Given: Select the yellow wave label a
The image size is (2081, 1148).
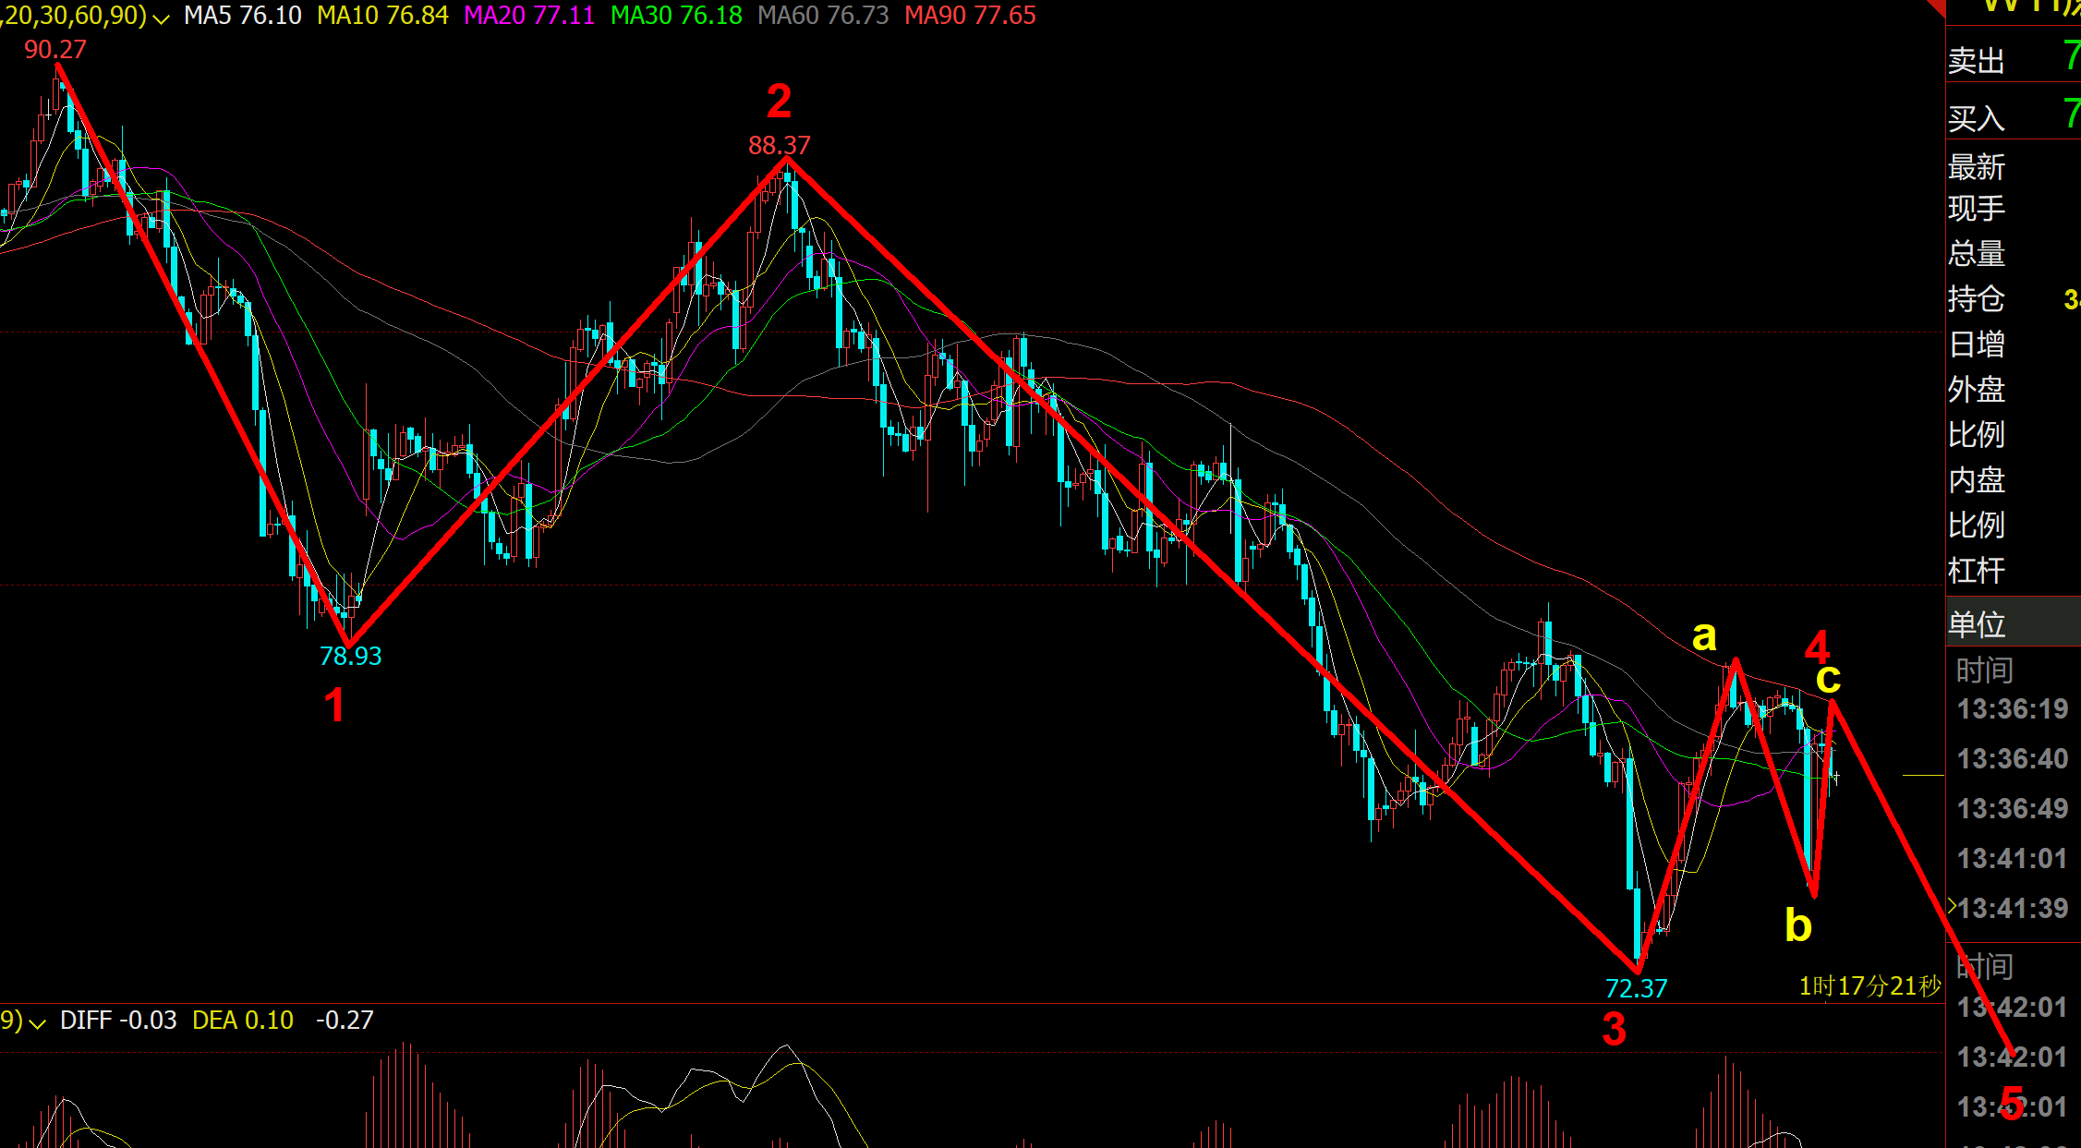Looking at the screenshot, I should [1704, 635].
